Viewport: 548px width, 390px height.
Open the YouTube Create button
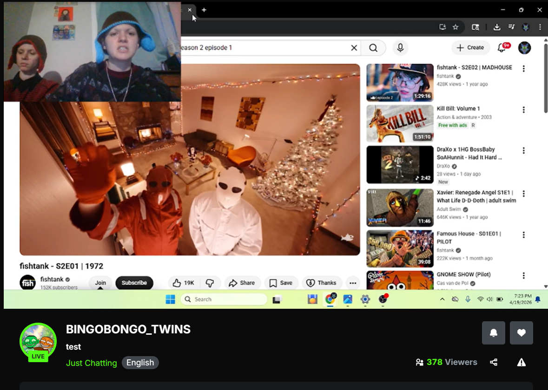pyautogui.click(x=470, y=47)
